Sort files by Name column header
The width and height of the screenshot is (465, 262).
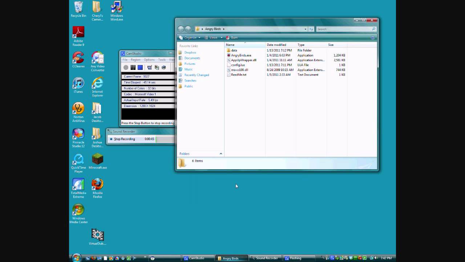245,45
